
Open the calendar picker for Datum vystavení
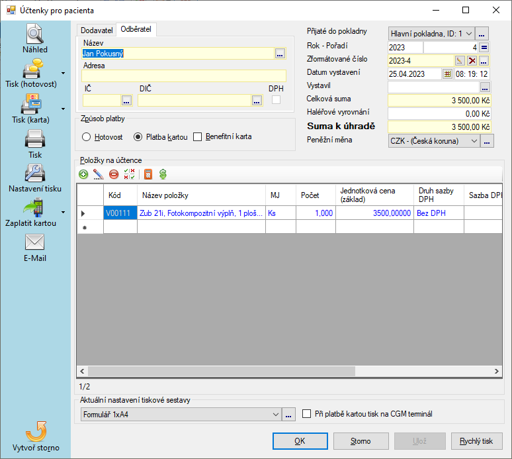click(x=447, y=74)
